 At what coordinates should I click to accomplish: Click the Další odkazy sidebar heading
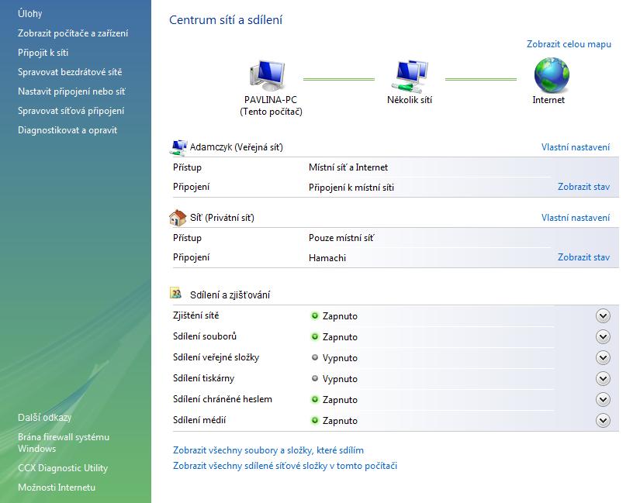coord(44,417)
